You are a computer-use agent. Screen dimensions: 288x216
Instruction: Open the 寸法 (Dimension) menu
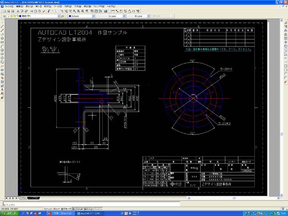click(x=77, y=6)
